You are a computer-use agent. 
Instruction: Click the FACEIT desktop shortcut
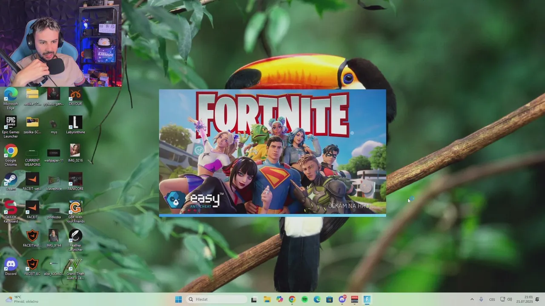(32, 210)
